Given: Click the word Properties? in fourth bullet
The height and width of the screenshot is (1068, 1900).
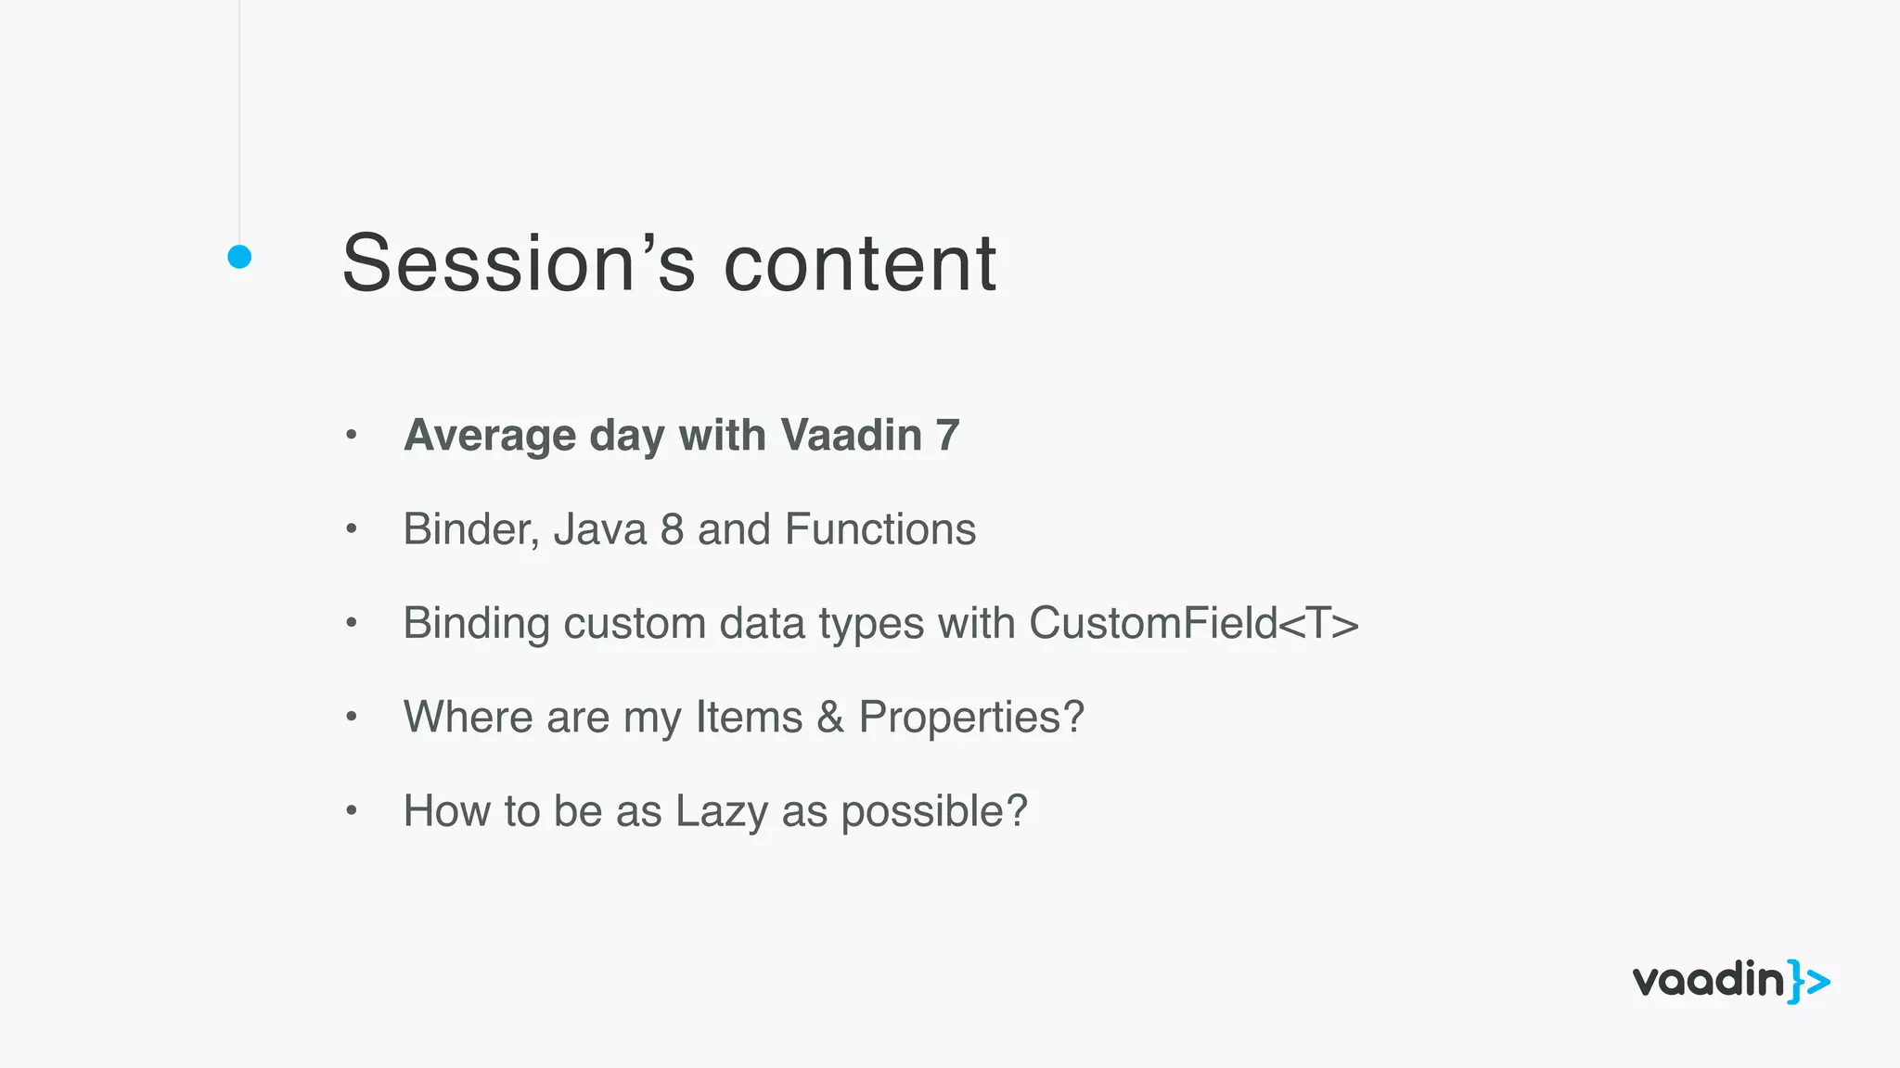Looking at the screenshot, I should [x=970, y=717].
